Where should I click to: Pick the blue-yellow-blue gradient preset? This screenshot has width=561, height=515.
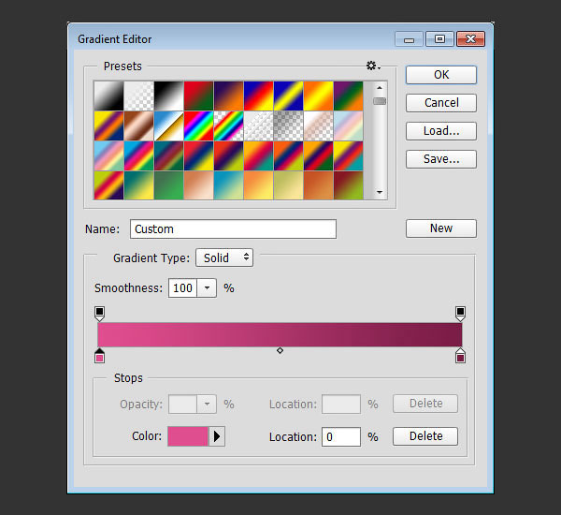[288, 96]
